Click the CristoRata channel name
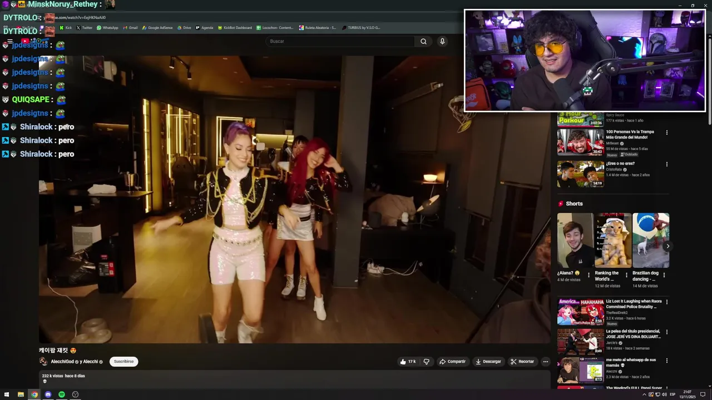The width and height of the screenshot is (712, 400). pos(614,169)
